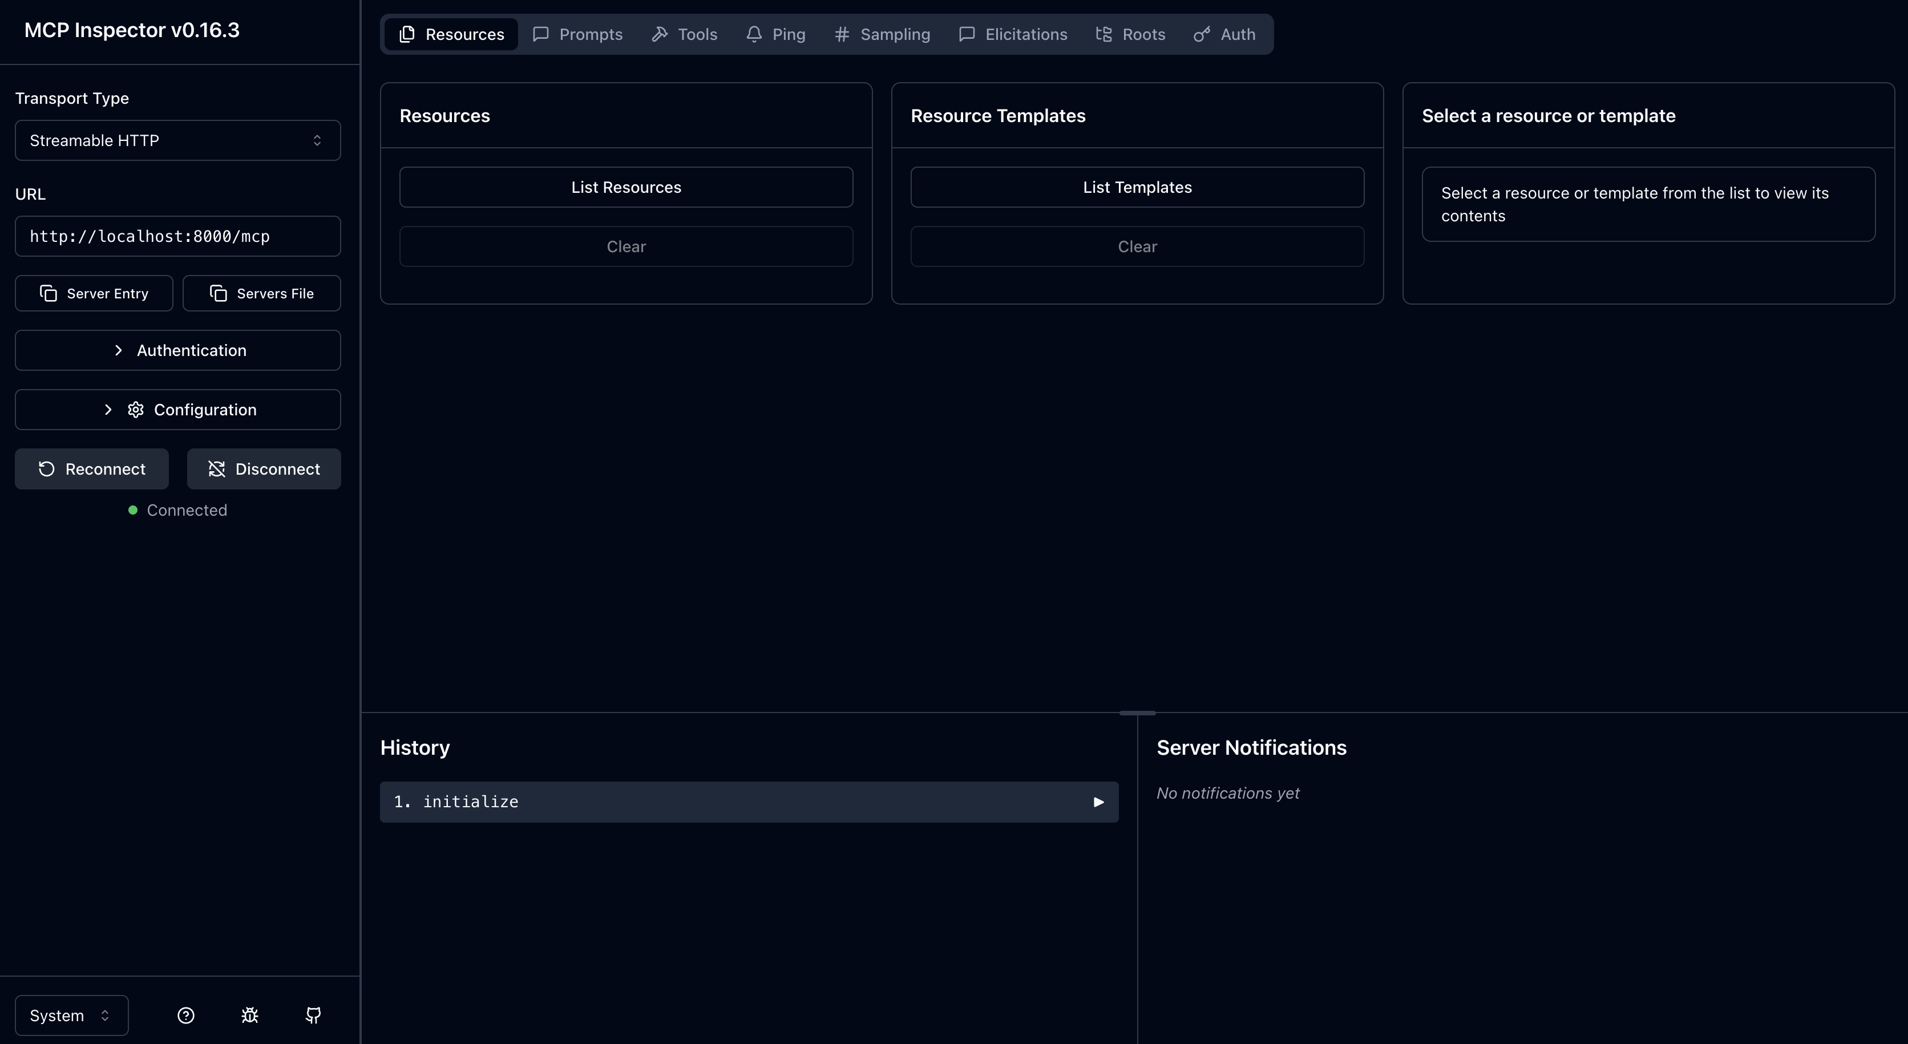
Task: Select the Tools hammer icon
Action: point(661,34)
